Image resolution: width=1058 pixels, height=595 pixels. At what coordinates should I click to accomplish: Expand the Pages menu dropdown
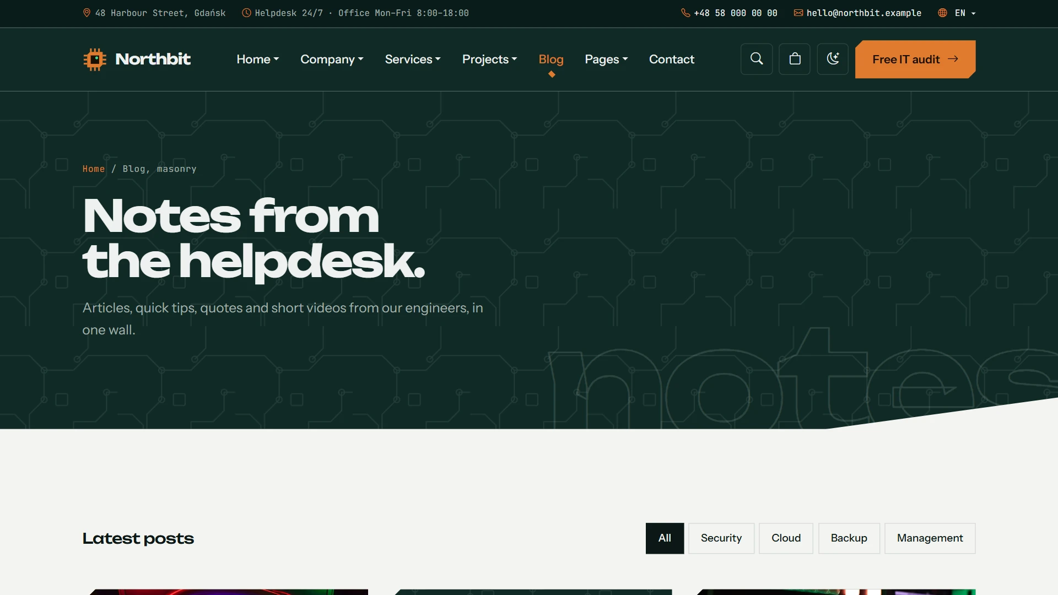[606, 59]
